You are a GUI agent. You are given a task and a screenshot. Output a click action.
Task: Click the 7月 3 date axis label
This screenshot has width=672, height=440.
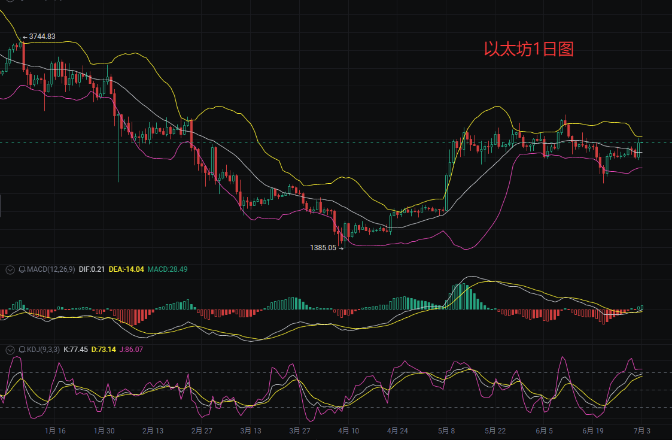click(x=642, y=430)
